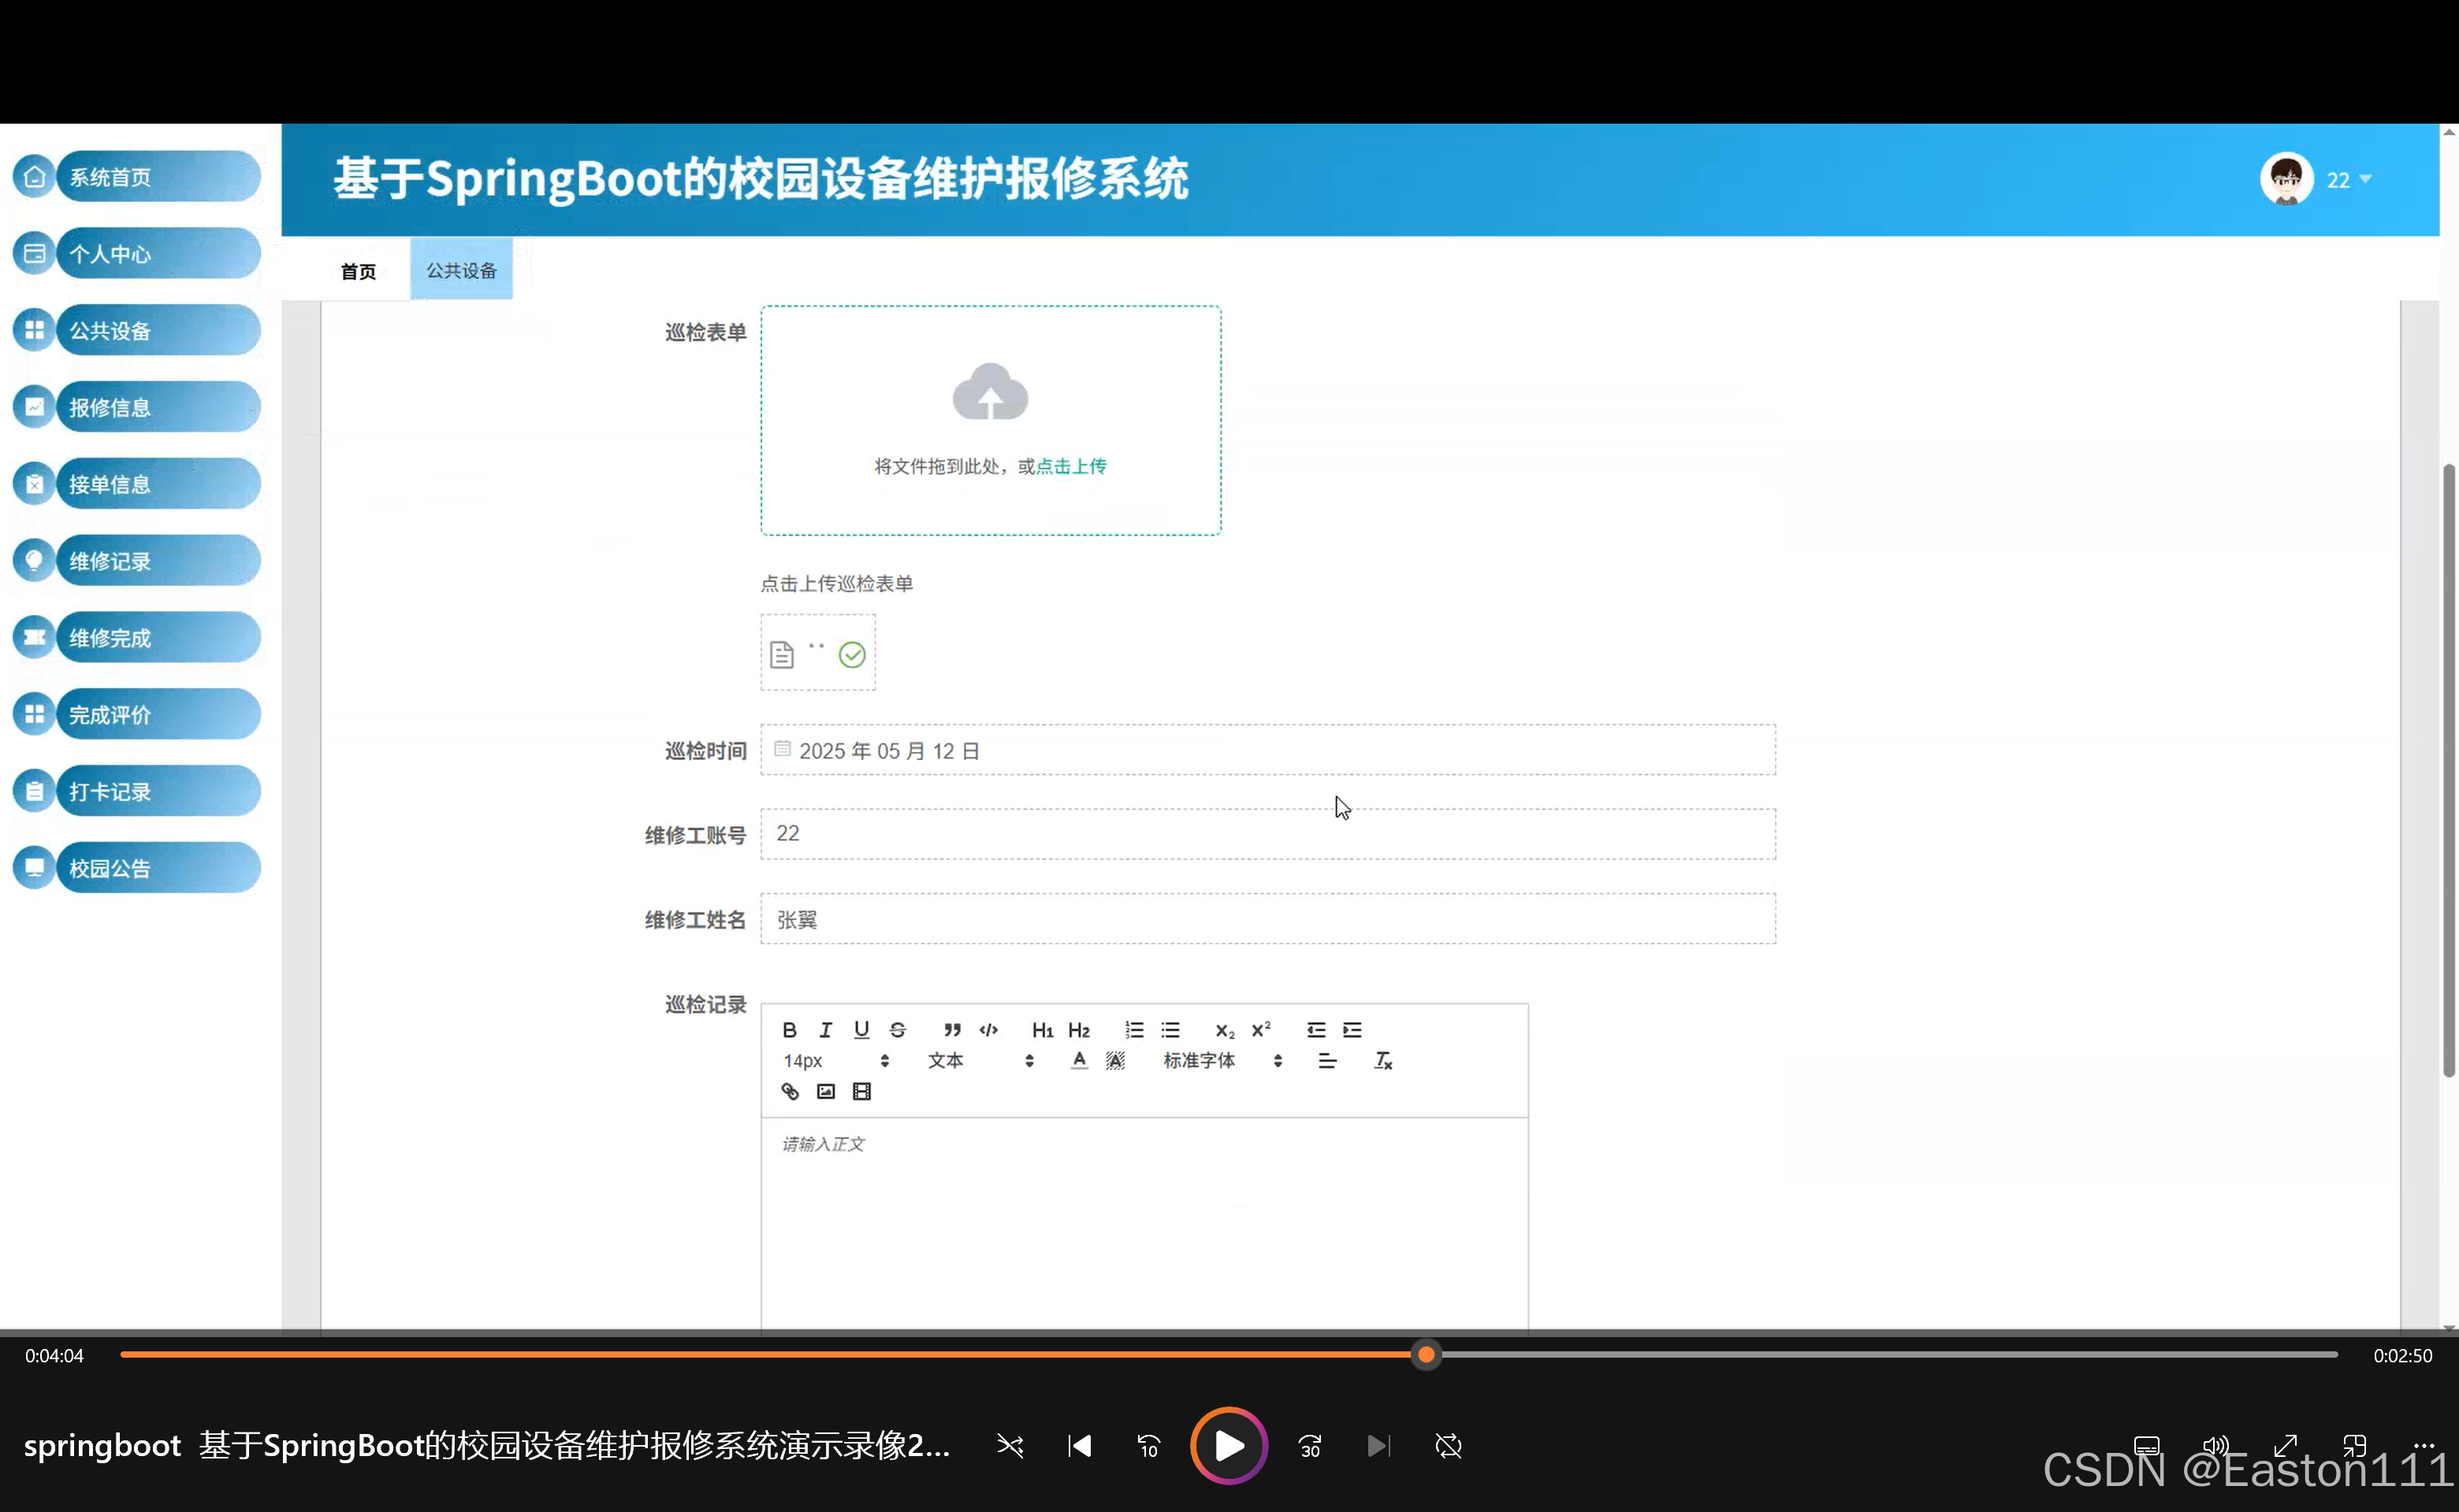Skip the video forward 30 seconds
2459x1512 pixels.
tap(1309, 1446)
